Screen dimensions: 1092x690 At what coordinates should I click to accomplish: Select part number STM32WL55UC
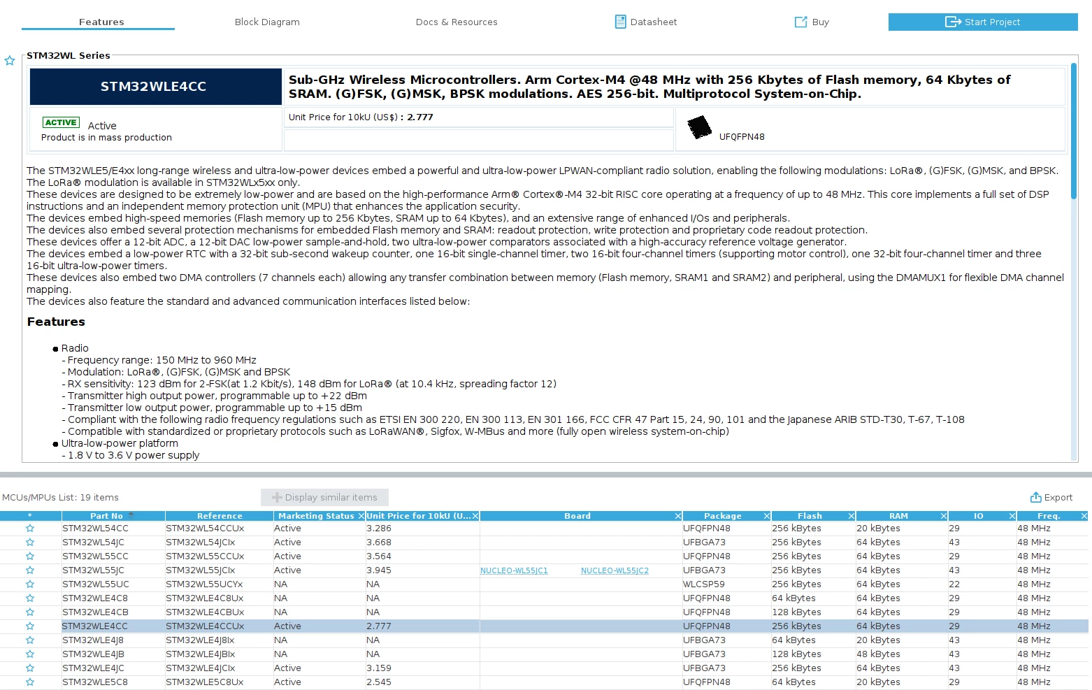pyautogui.click(x=96, y=584)
